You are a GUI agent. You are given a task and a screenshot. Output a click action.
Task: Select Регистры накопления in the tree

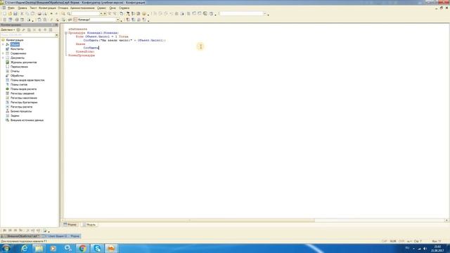24,98
